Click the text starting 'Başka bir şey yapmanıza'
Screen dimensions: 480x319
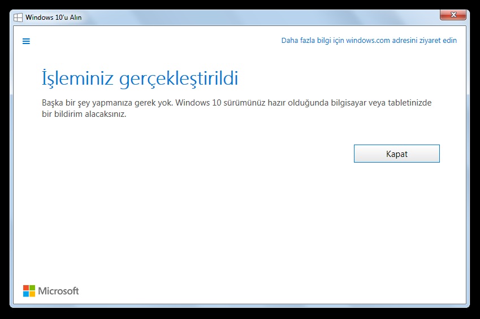[x=237, y=108]
